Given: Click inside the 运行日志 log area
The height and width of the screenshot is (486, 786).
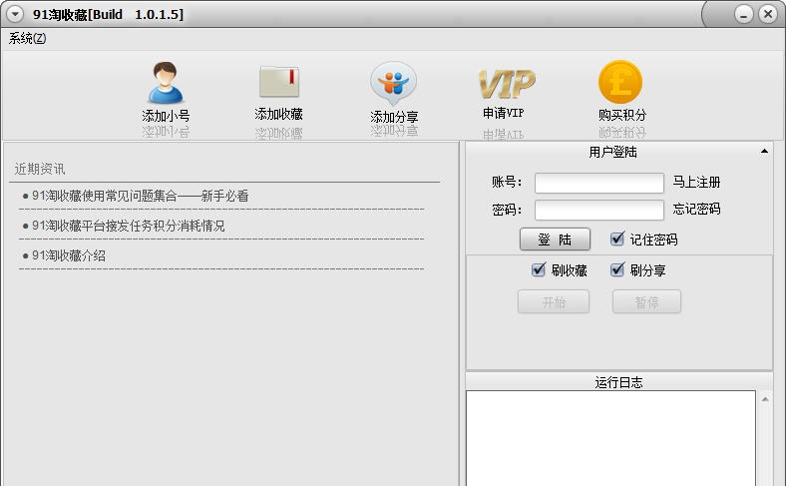Looking at the screenshot, I should [610, 438].
